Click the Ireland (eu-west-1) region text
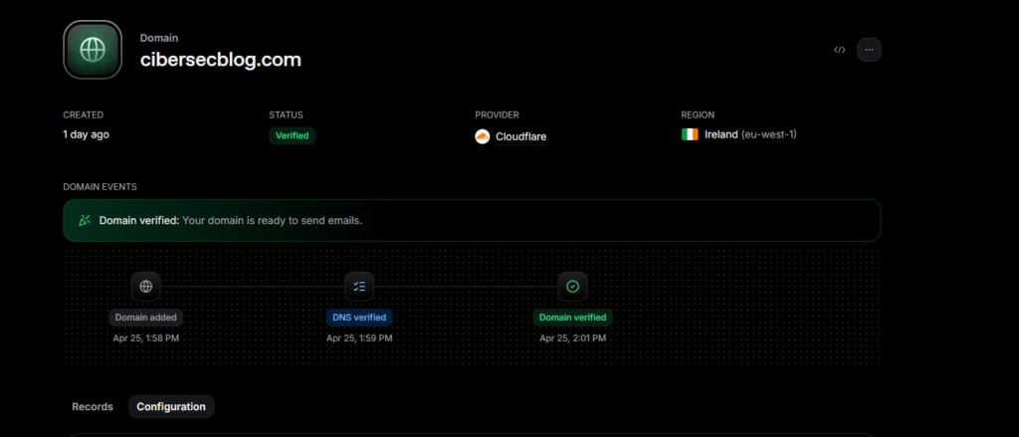 (x=750, y=134)
